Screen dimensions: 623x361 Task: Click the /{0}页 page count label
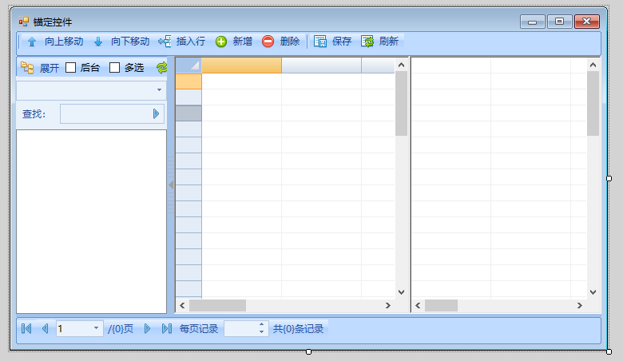[121, 329]
